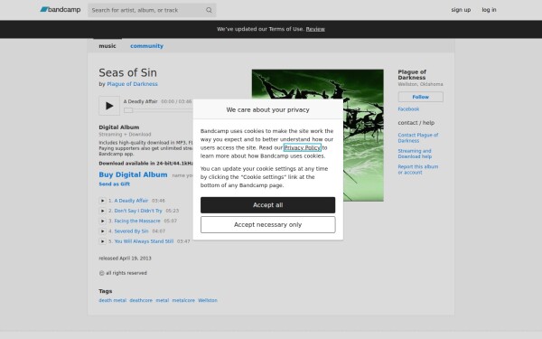Play track 1 A Deadly Affair

coord(102,201)
